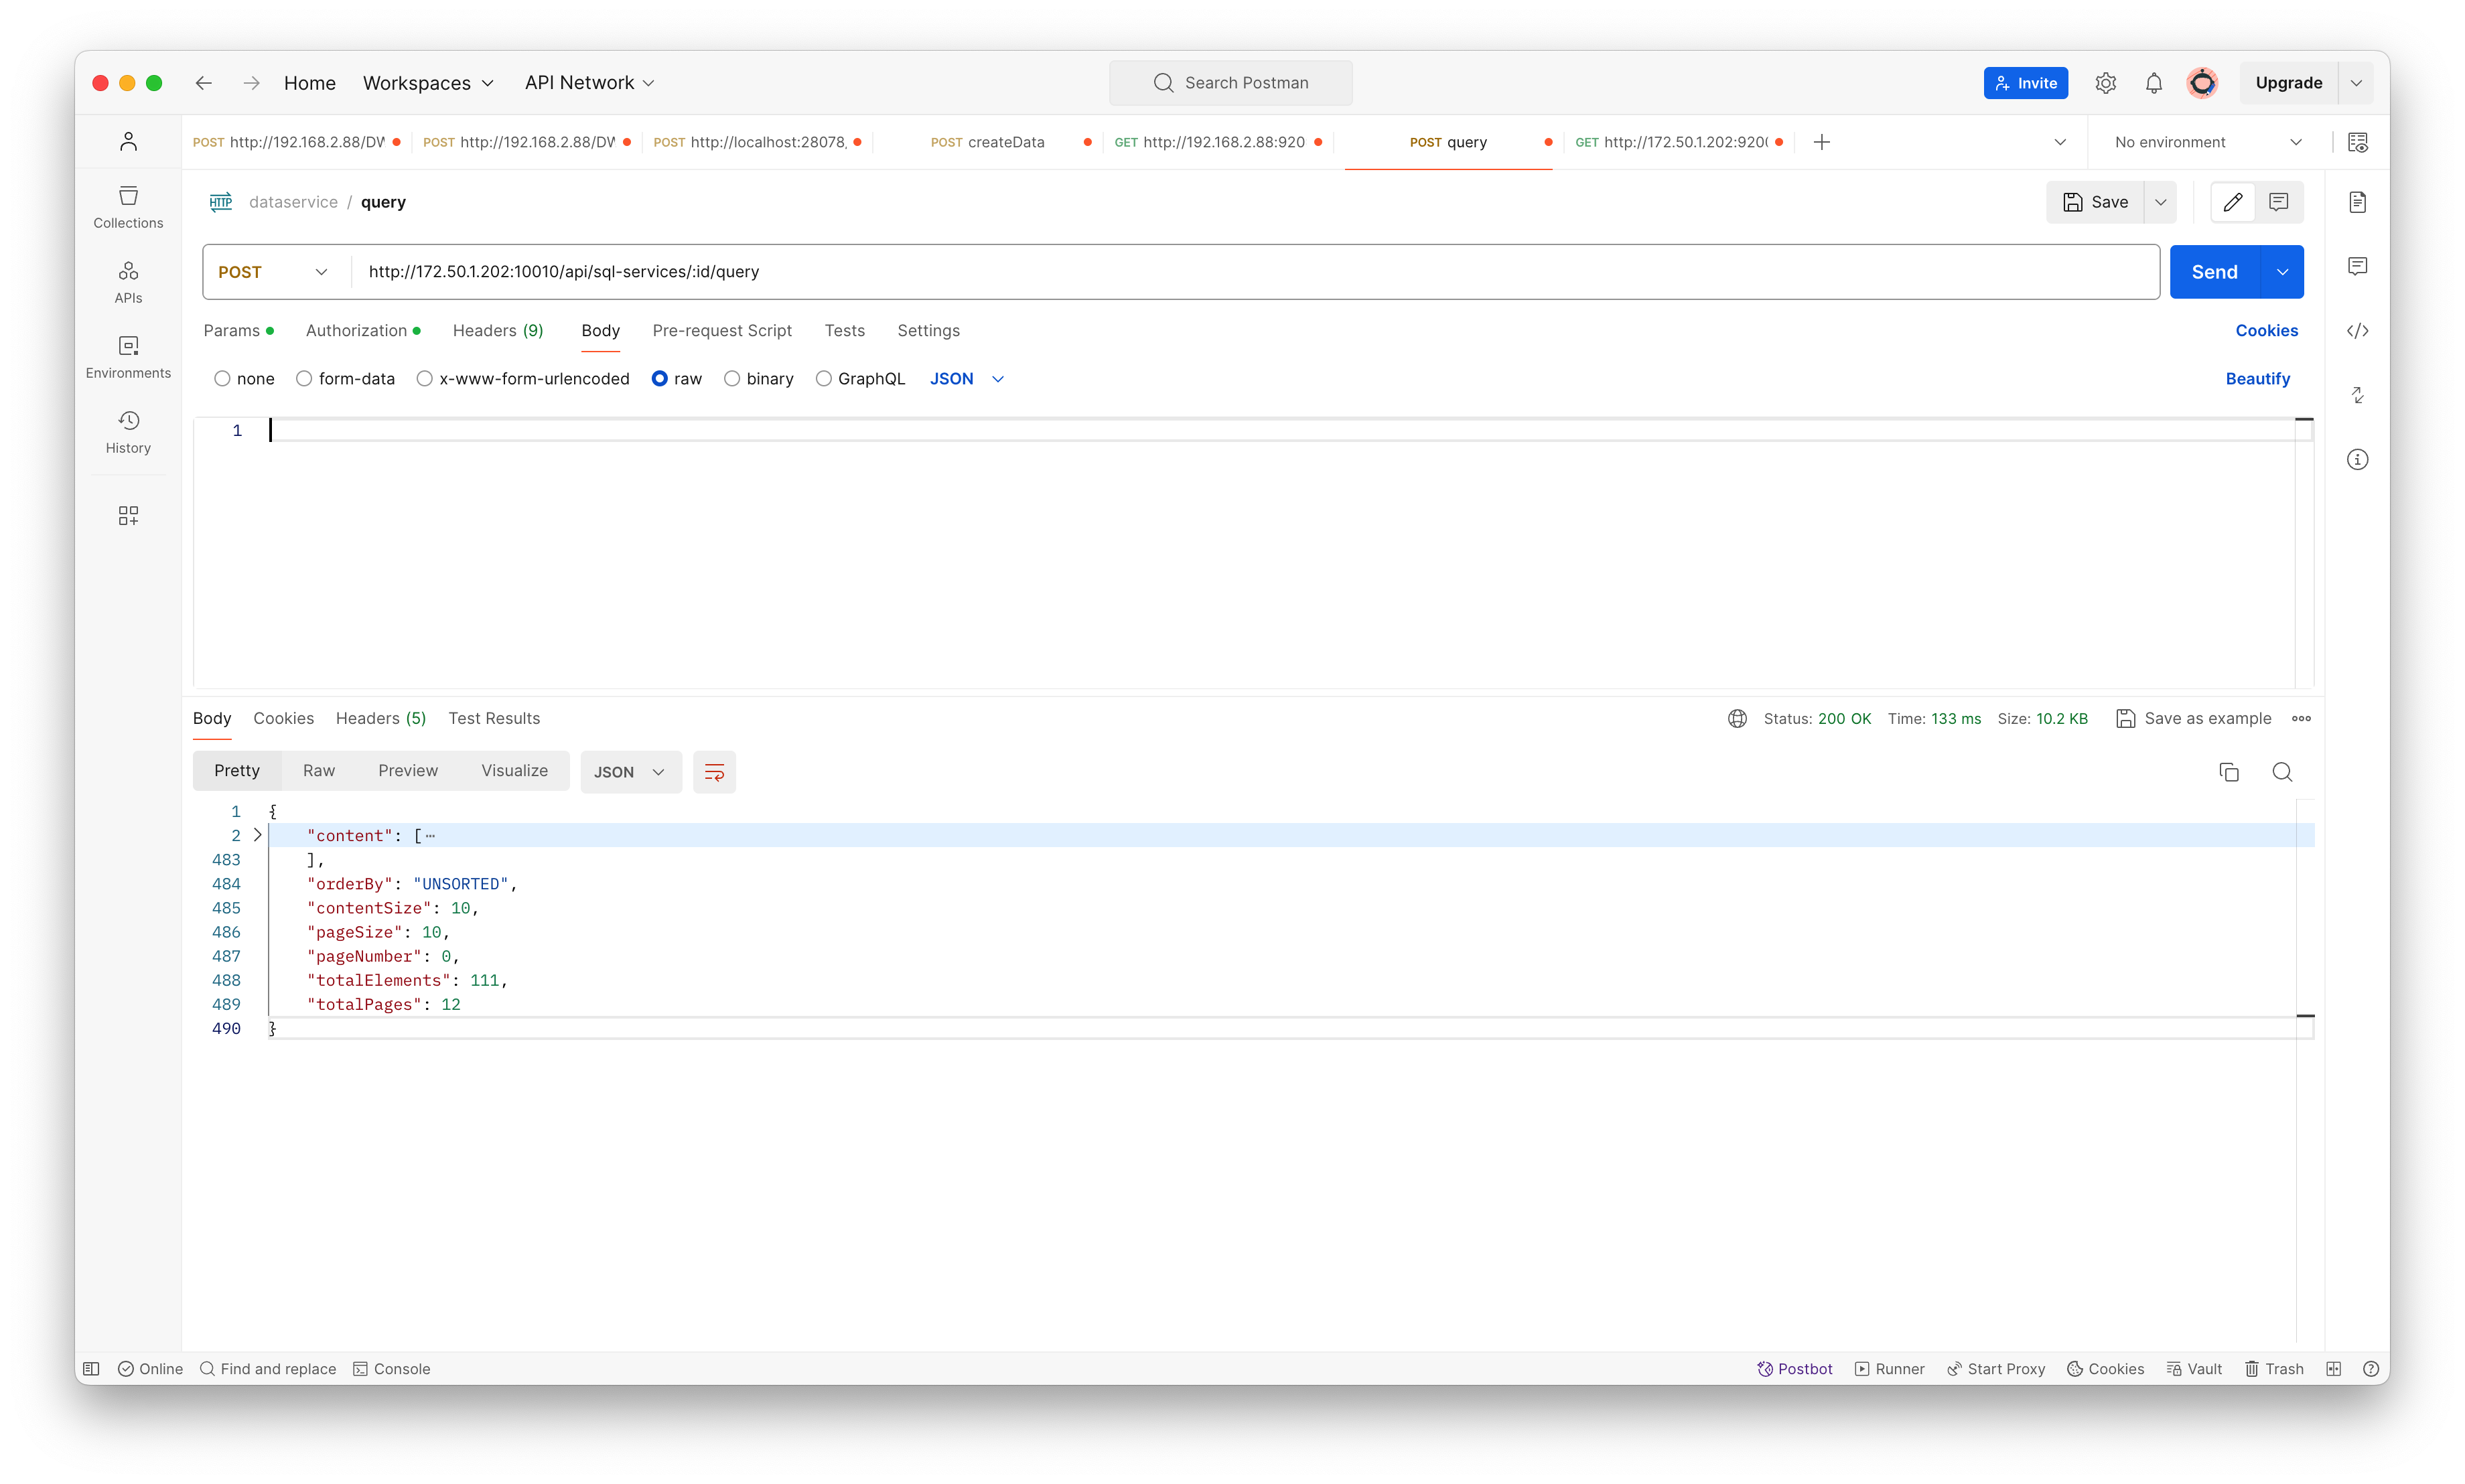Toggle the line wrap icon in the response toolbar

(714, 772)
